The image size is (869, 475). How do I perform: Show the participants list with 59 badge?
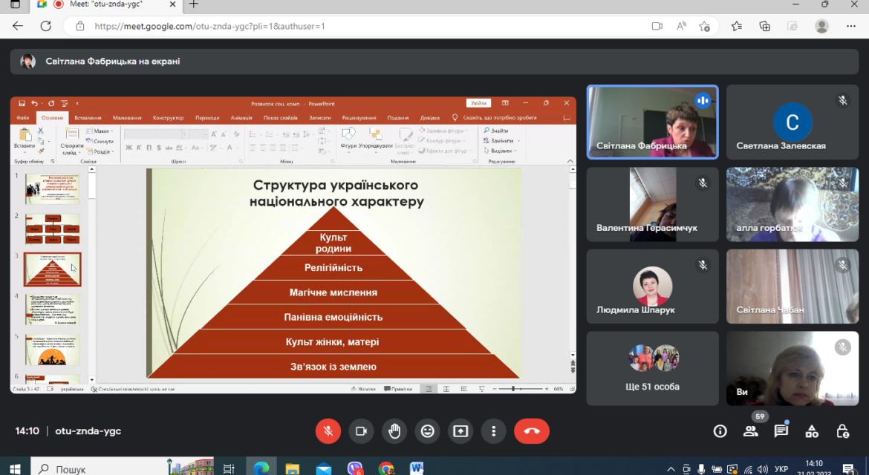pyautogui.click(x=750, y=431)
